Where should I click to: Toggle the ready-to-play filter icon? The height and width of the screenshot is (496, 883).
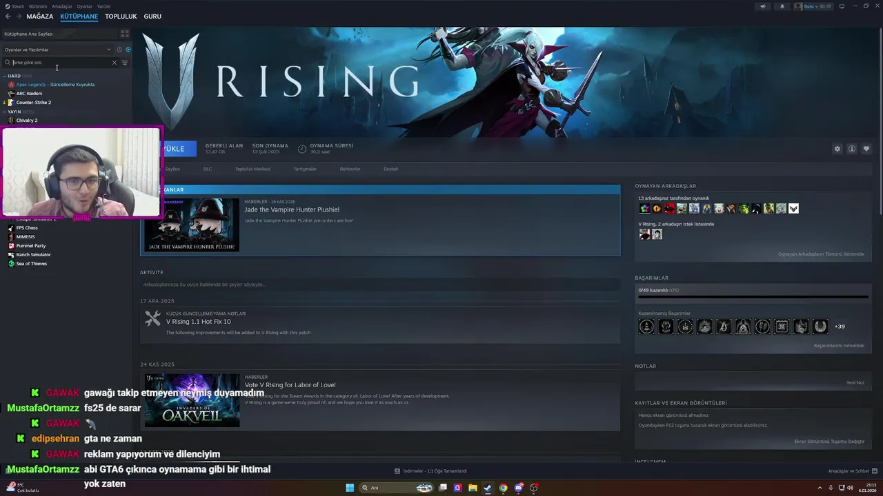(128, 50)
